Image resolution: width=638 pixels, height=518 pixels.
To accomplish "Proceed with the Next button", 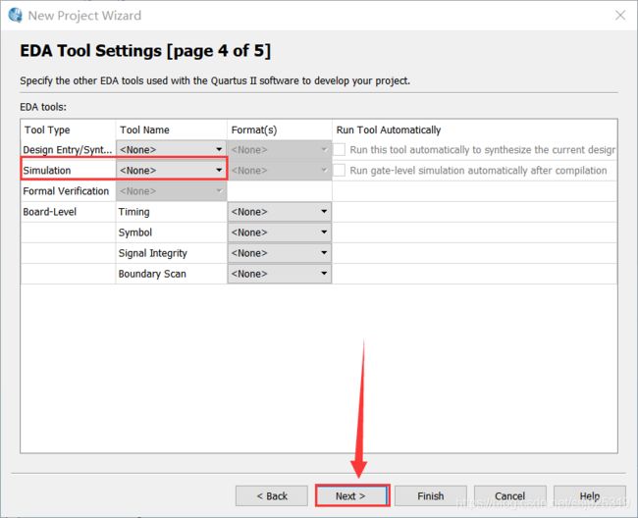I will click(352, 496).
